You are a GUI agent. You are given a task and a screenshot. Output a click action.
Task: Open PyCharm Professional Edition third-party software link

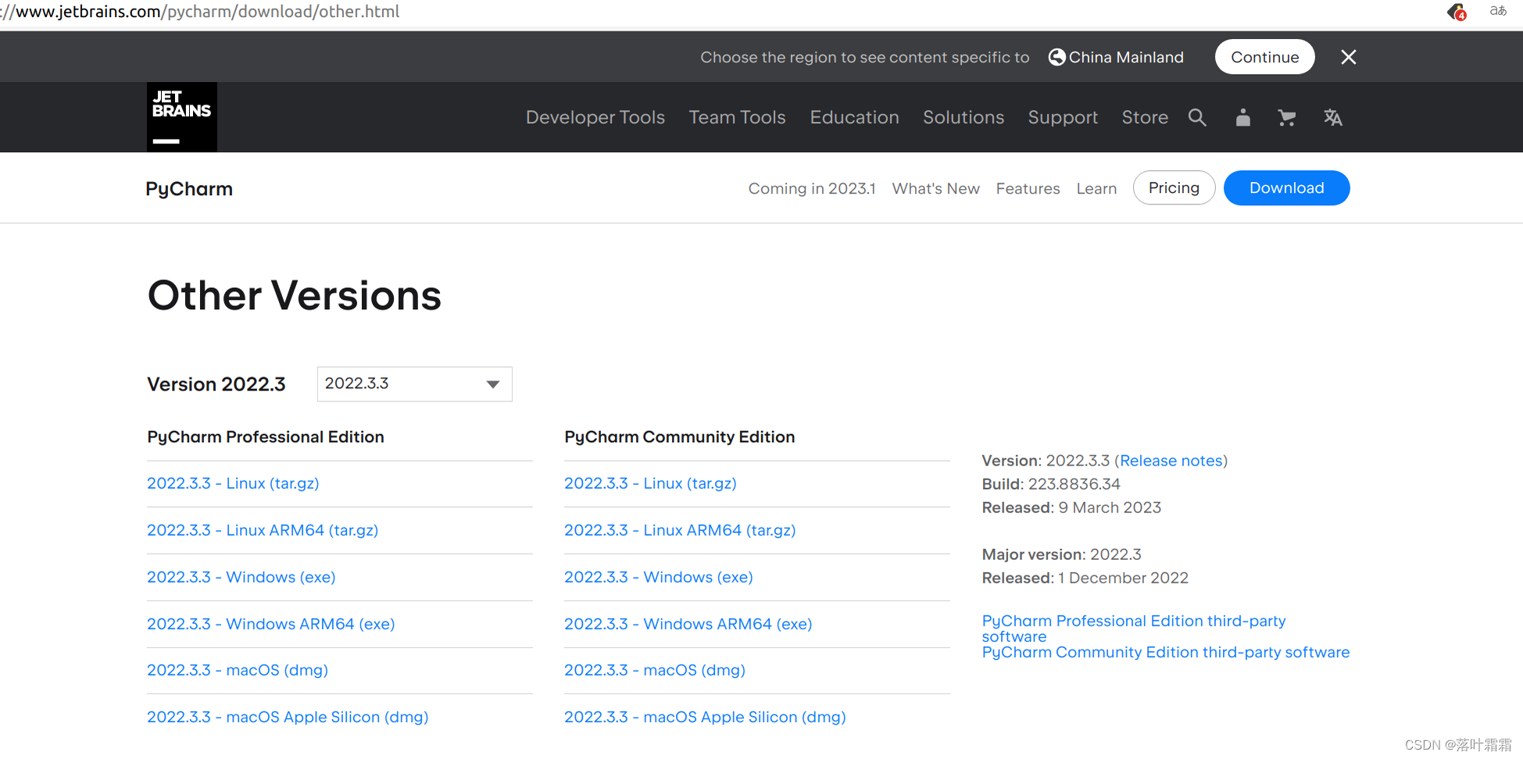pos(1134,629)
